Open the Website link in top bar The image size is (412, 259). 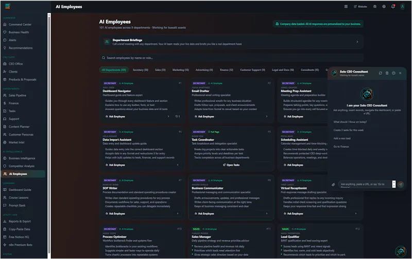360,7
